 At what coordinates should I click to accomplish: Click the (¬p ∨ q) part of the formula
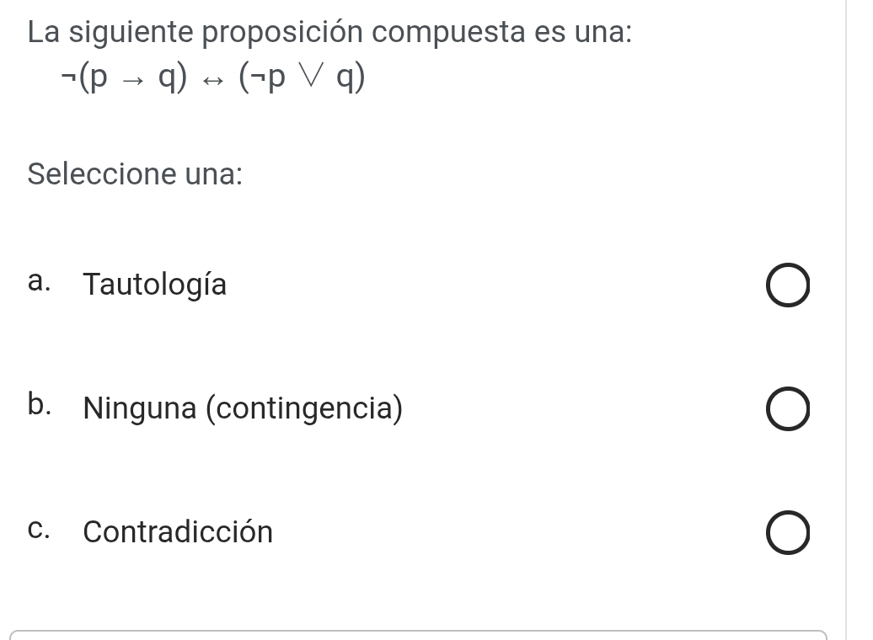[302, 77]
